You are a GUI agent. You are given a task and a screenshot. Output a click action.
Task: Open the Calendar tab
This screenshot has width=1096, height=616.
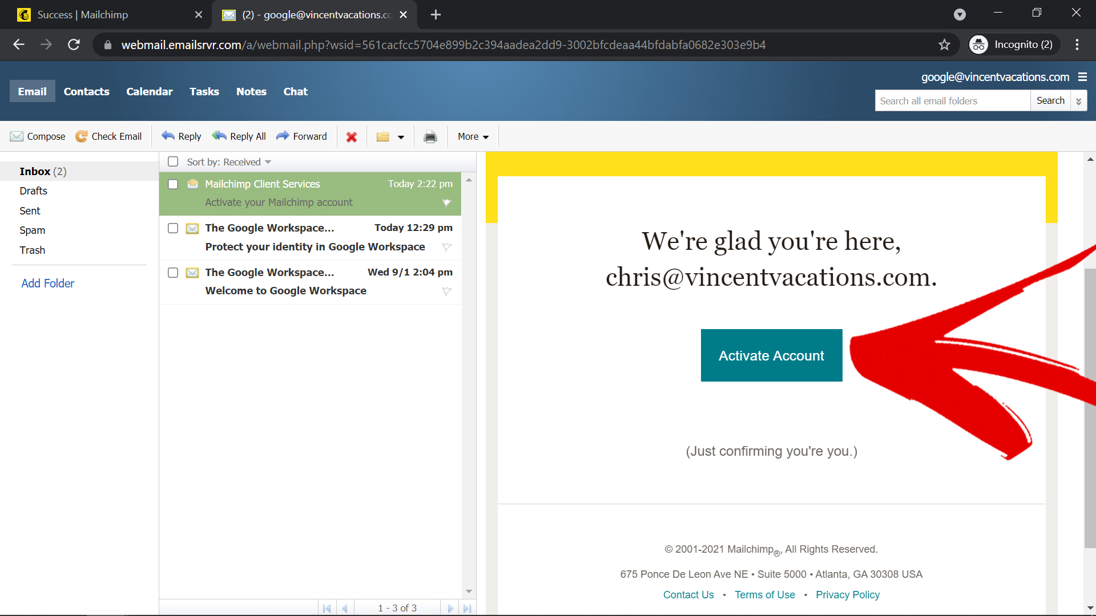click(150, 91)
